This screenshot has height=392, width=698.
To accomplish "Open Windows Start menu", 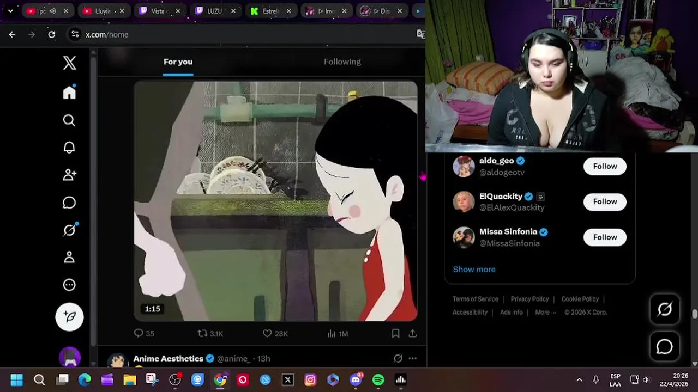I will [x=16, y=380].
